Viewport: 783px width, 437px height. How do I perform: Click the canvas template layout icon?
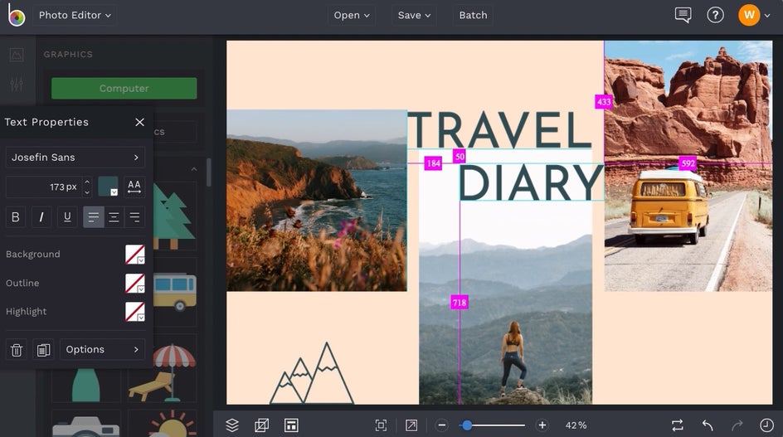click(291, 425)
